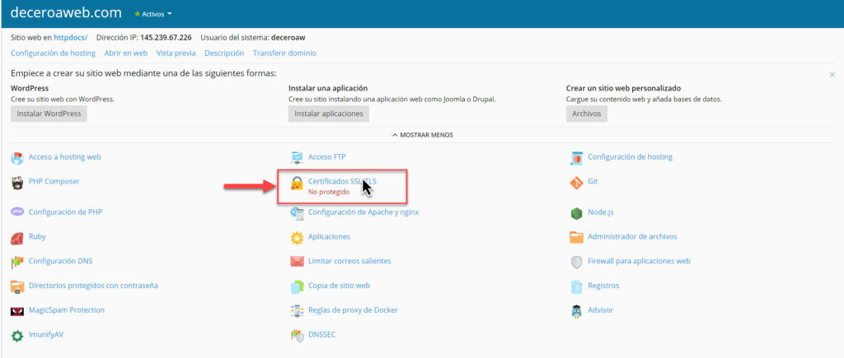Image resolution: width=844 pixels, height=358 pixels.
Task: Click the Descripción link
Action: (x=224, y=53)
